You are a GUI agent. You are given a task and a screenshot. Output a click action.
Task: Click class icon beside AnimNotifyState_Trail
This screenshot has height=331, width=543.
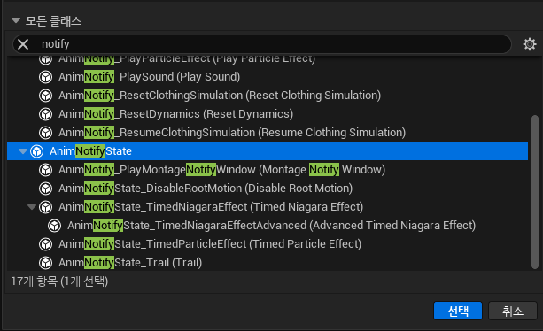coord(45,263)
